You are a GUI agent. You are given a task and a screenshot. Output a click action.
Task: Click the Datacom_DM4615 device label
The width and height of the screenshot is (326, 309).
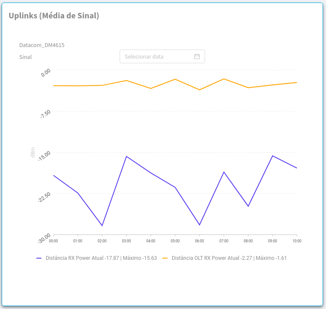42,45
